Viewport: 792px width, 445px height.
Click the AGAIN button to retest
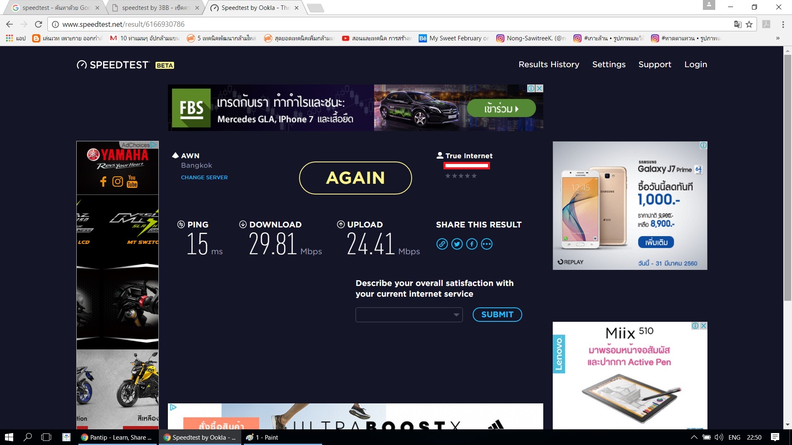[355, 178]
